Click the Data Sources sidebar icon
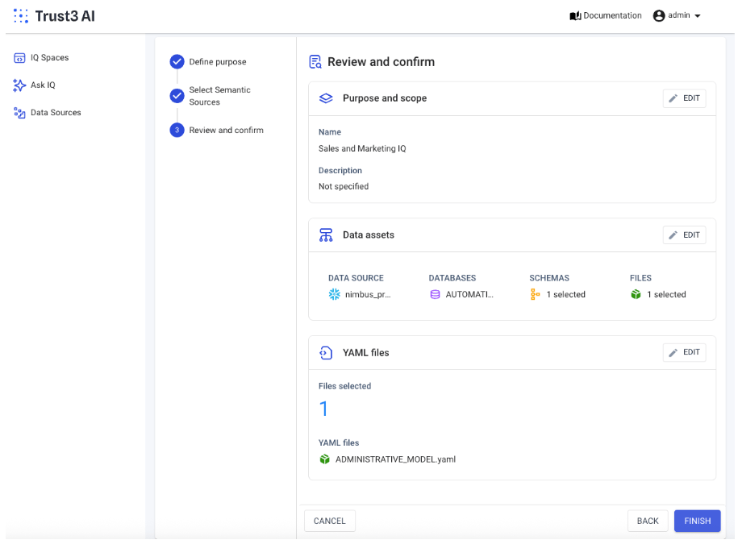The image size is (738, 544). point(20,113)
